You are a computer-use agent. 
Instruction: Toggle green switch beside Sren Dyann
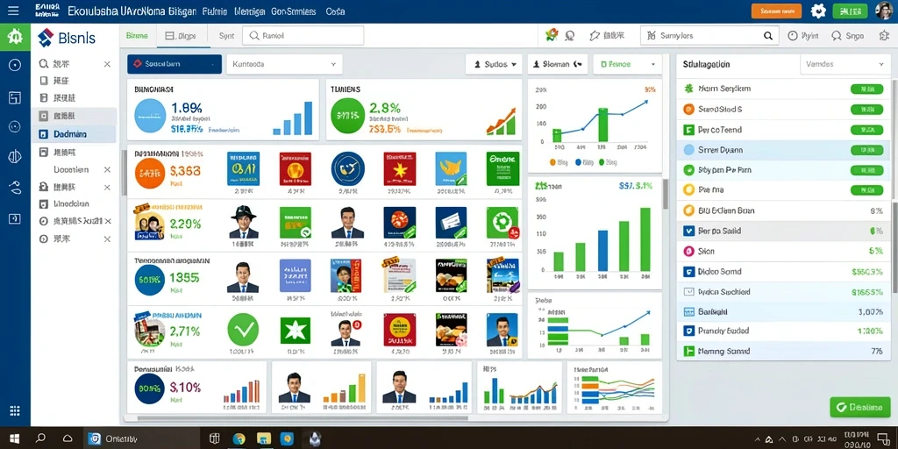click(866, 150)
